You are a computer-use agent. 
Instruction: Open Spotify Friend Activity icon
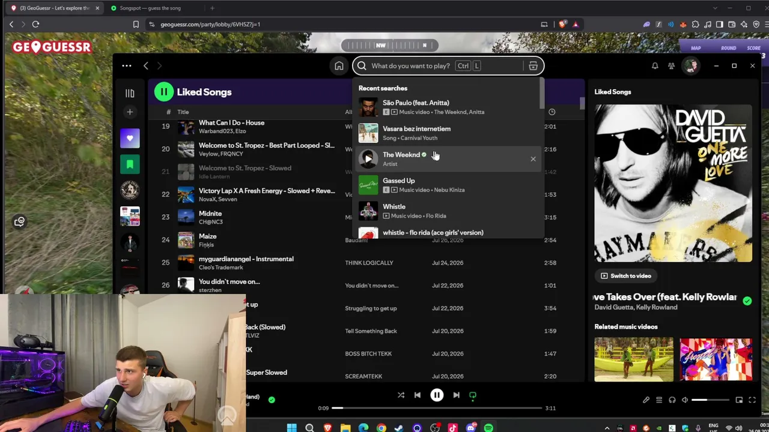(672, 66)
